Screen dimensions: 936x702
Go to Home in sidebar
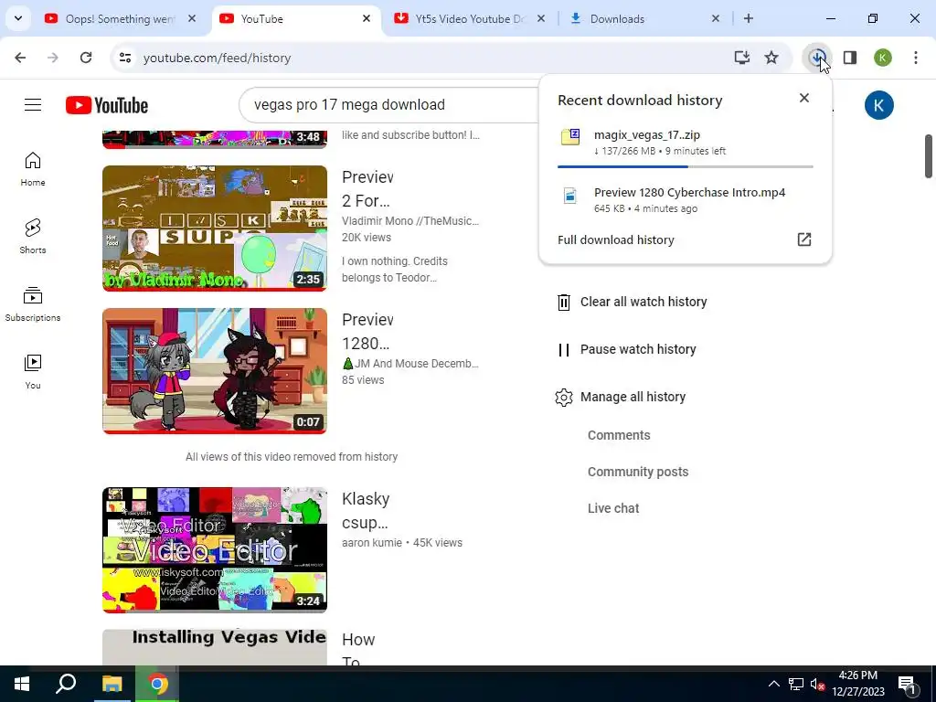tap(33, 169)
